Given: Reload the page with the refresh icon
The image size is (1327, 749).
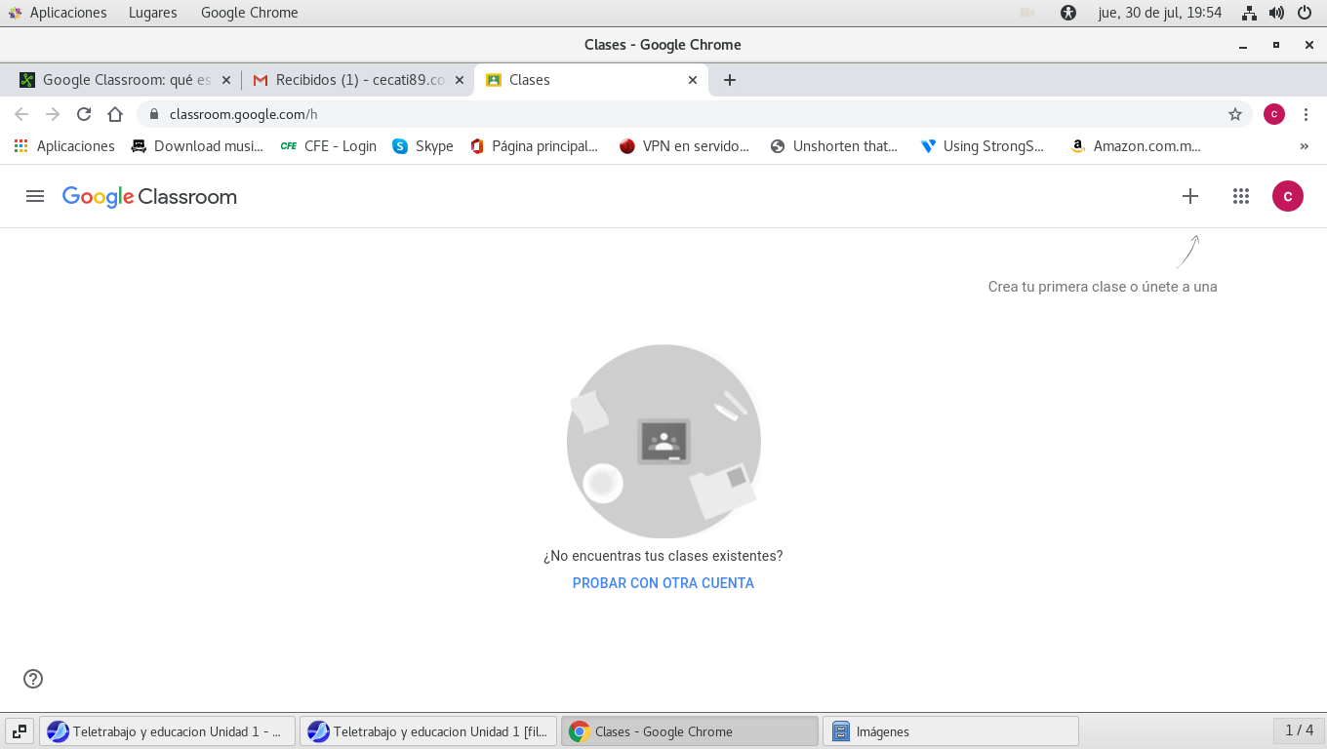Looking at the screenshot, I should point(84,114).
